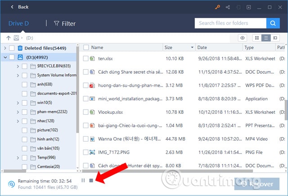This screenshot has width=288, height=196.
Task: Pause the scan in progress
Action: (83, 180)
